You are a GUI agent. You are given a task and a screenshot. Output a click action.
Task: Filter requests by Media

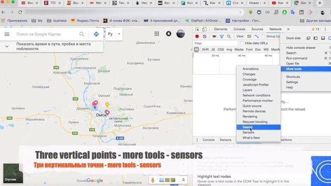239,50
